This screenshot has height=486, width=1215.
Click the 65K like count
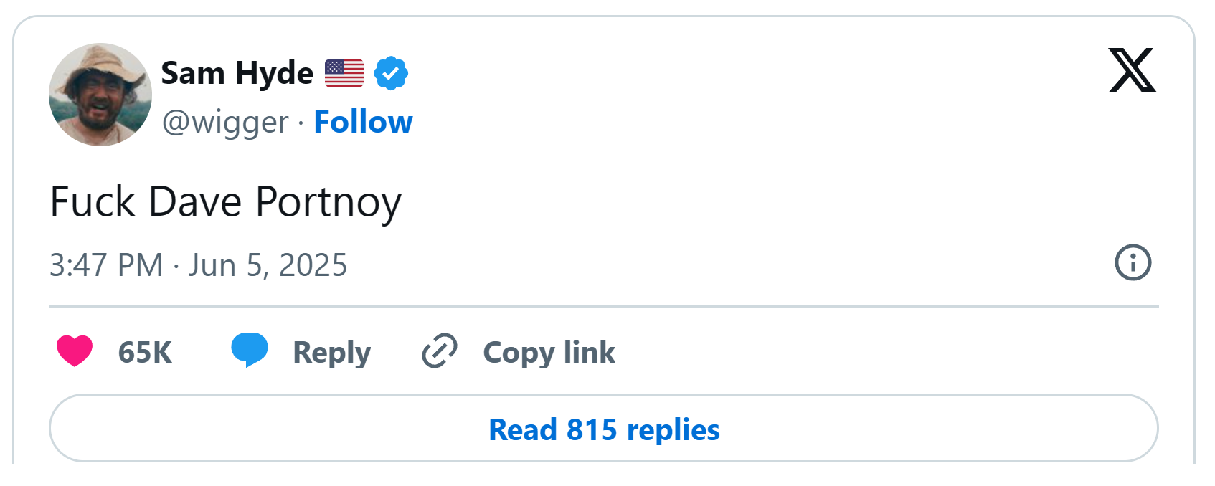pyautogui.click(x=145, y=352)
